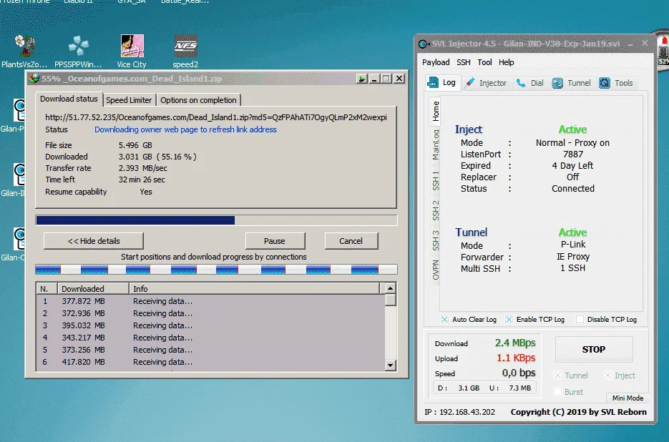
Task: Toggle the Auto Clear Log checkbox
Action: [x=444, y=319]
